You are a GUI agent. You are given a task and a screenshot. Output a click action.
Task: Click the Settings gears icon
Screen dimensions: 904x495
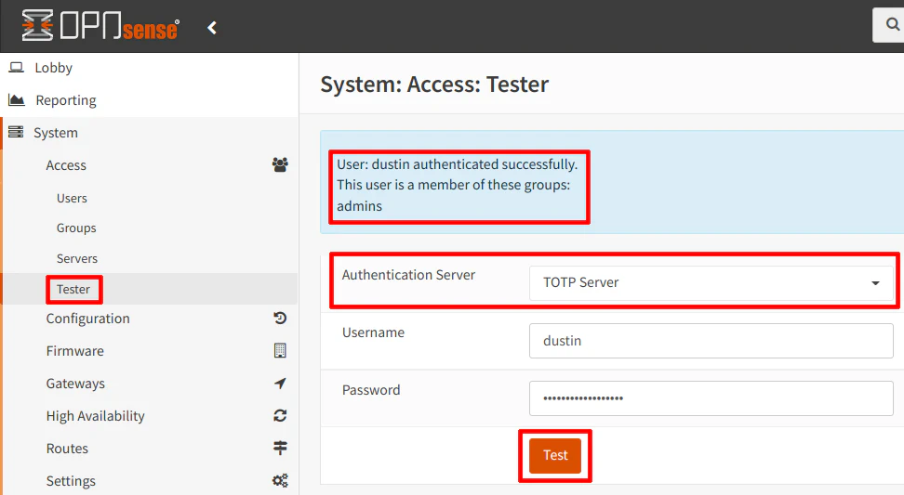click(280, 481)
